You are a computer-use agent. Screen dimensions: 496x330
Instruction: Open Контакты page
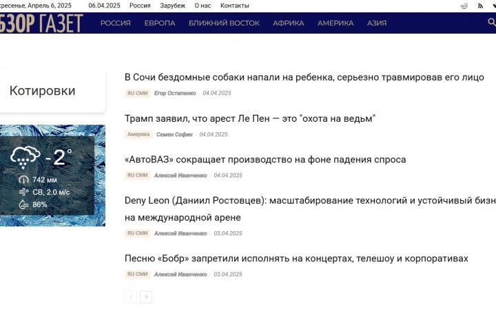pos(235,5)
